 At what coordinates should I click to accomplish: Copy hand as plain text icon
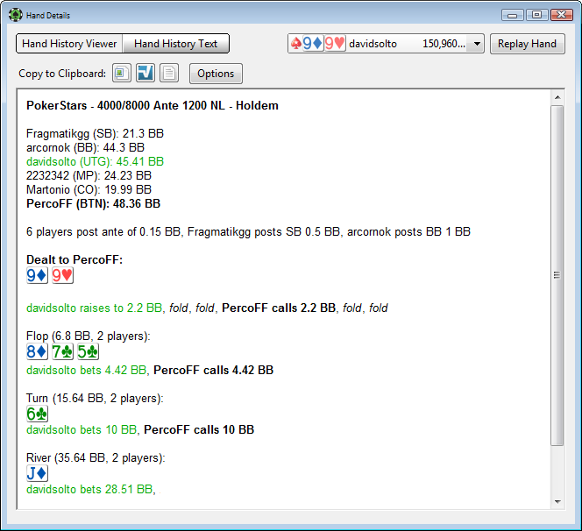coord(169,73)
